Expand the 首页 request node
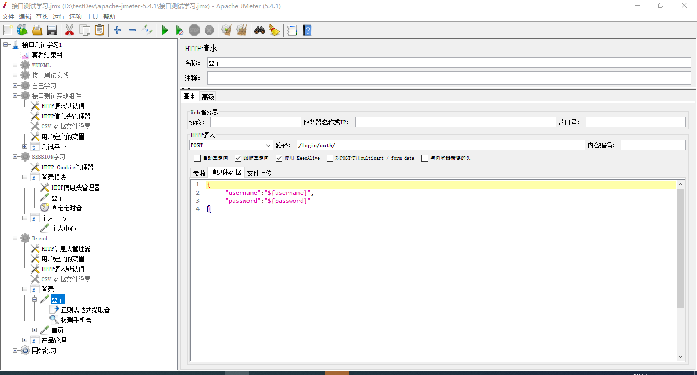Screen dimensions: 697x375 pos(35,330)
